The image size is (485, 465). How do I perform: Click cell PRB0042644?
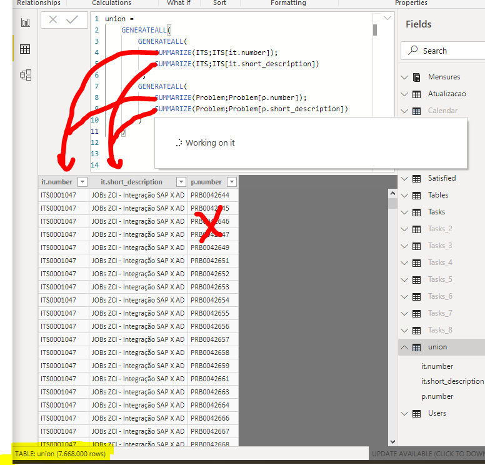coord(212,195)
